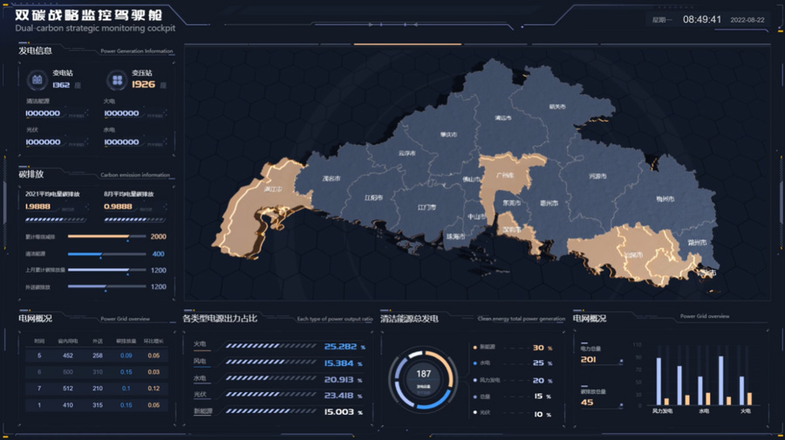Select the 新能源 output ratio row
This screenshot has width=785, height=440.
(x=275, y=412)
